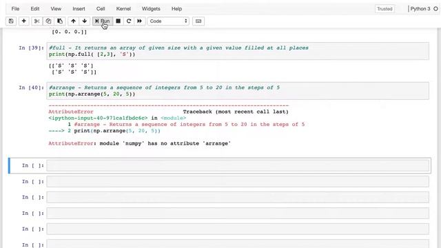Move selected cell up with up arrow
441x248 pixels.
coord(74,21)
